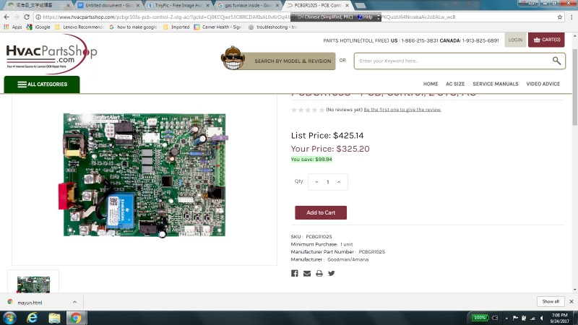Screen dimensions: 578x325
Task: Share product on Twitter
Action: tap(332, 274)
